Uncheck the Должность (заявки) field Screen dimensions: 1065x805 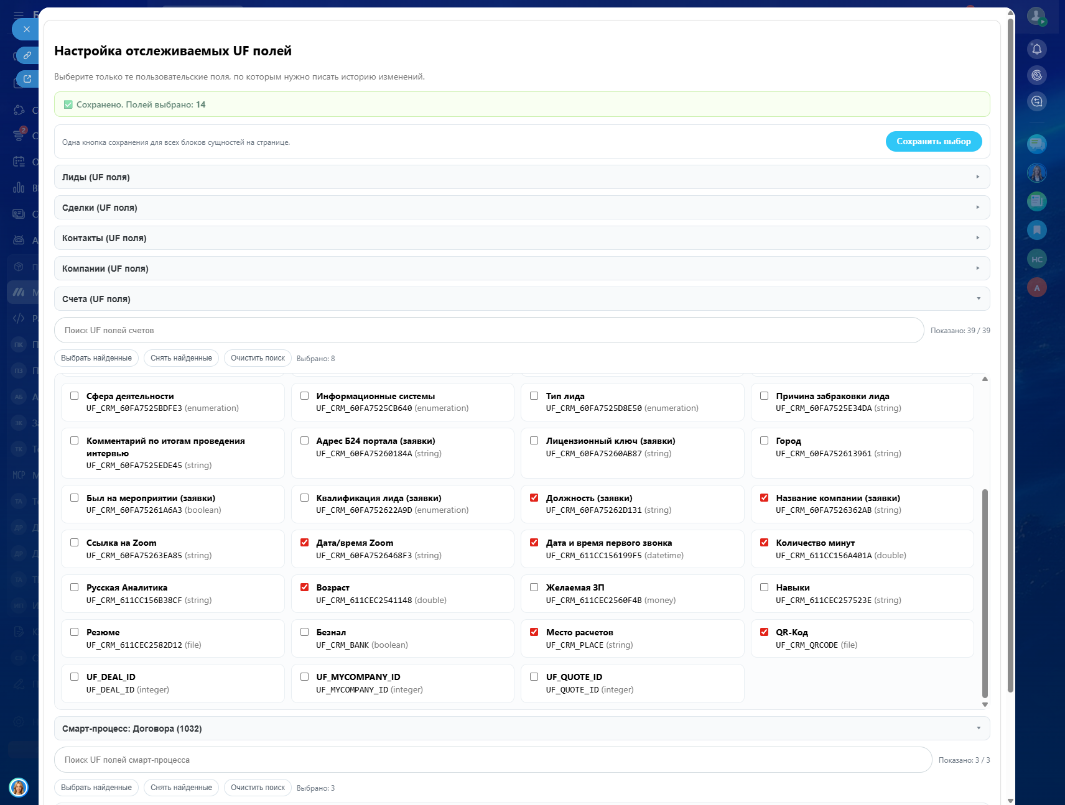534,498
